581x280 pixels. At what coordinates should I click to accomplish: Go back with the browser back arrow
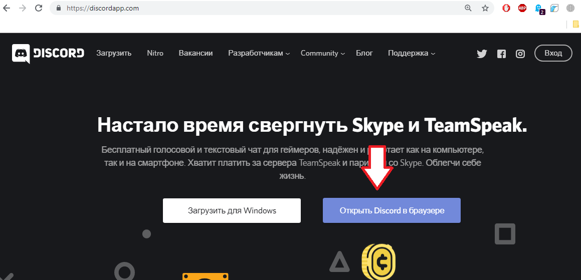click(x=7, y=8)
